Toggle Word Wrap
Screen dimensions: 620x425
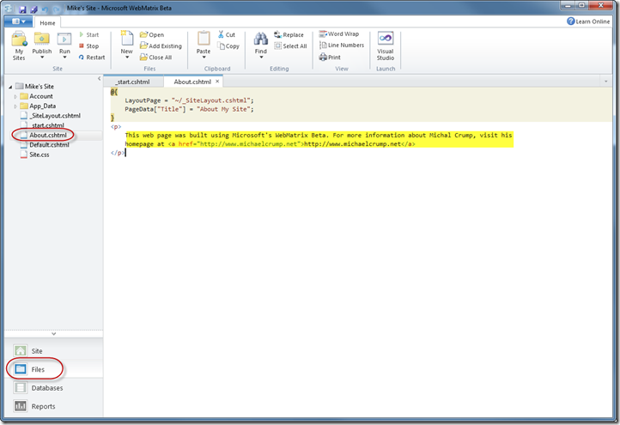(x=339, y=34)
